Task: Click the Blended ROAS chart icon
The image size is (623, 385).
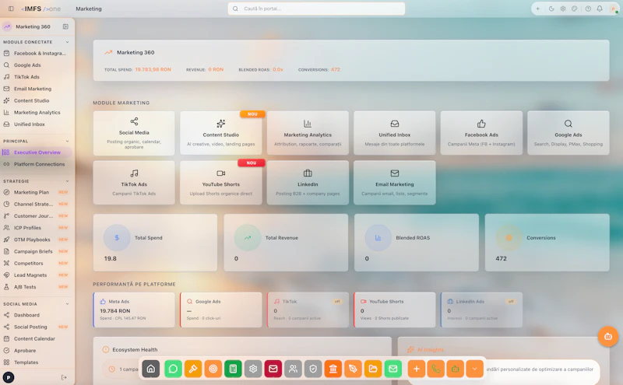Action: pos(378,238)
